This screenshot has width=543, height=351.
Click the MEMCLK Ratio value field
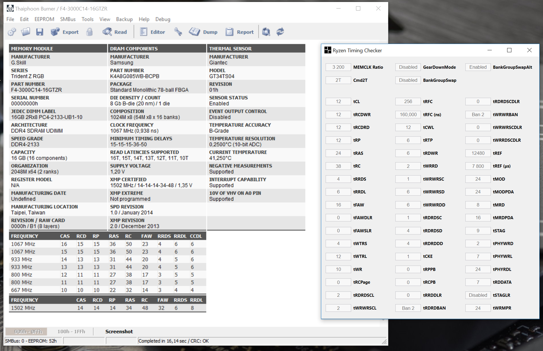click(x=338, y=67)
